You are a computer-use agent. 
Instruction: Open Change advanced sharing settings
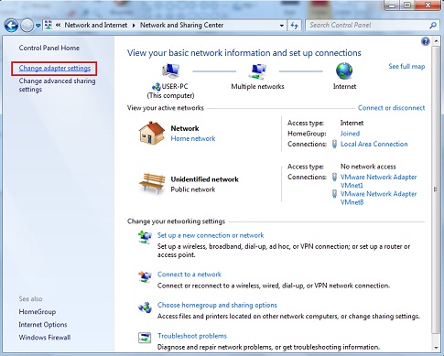click(x=57, y=85)
